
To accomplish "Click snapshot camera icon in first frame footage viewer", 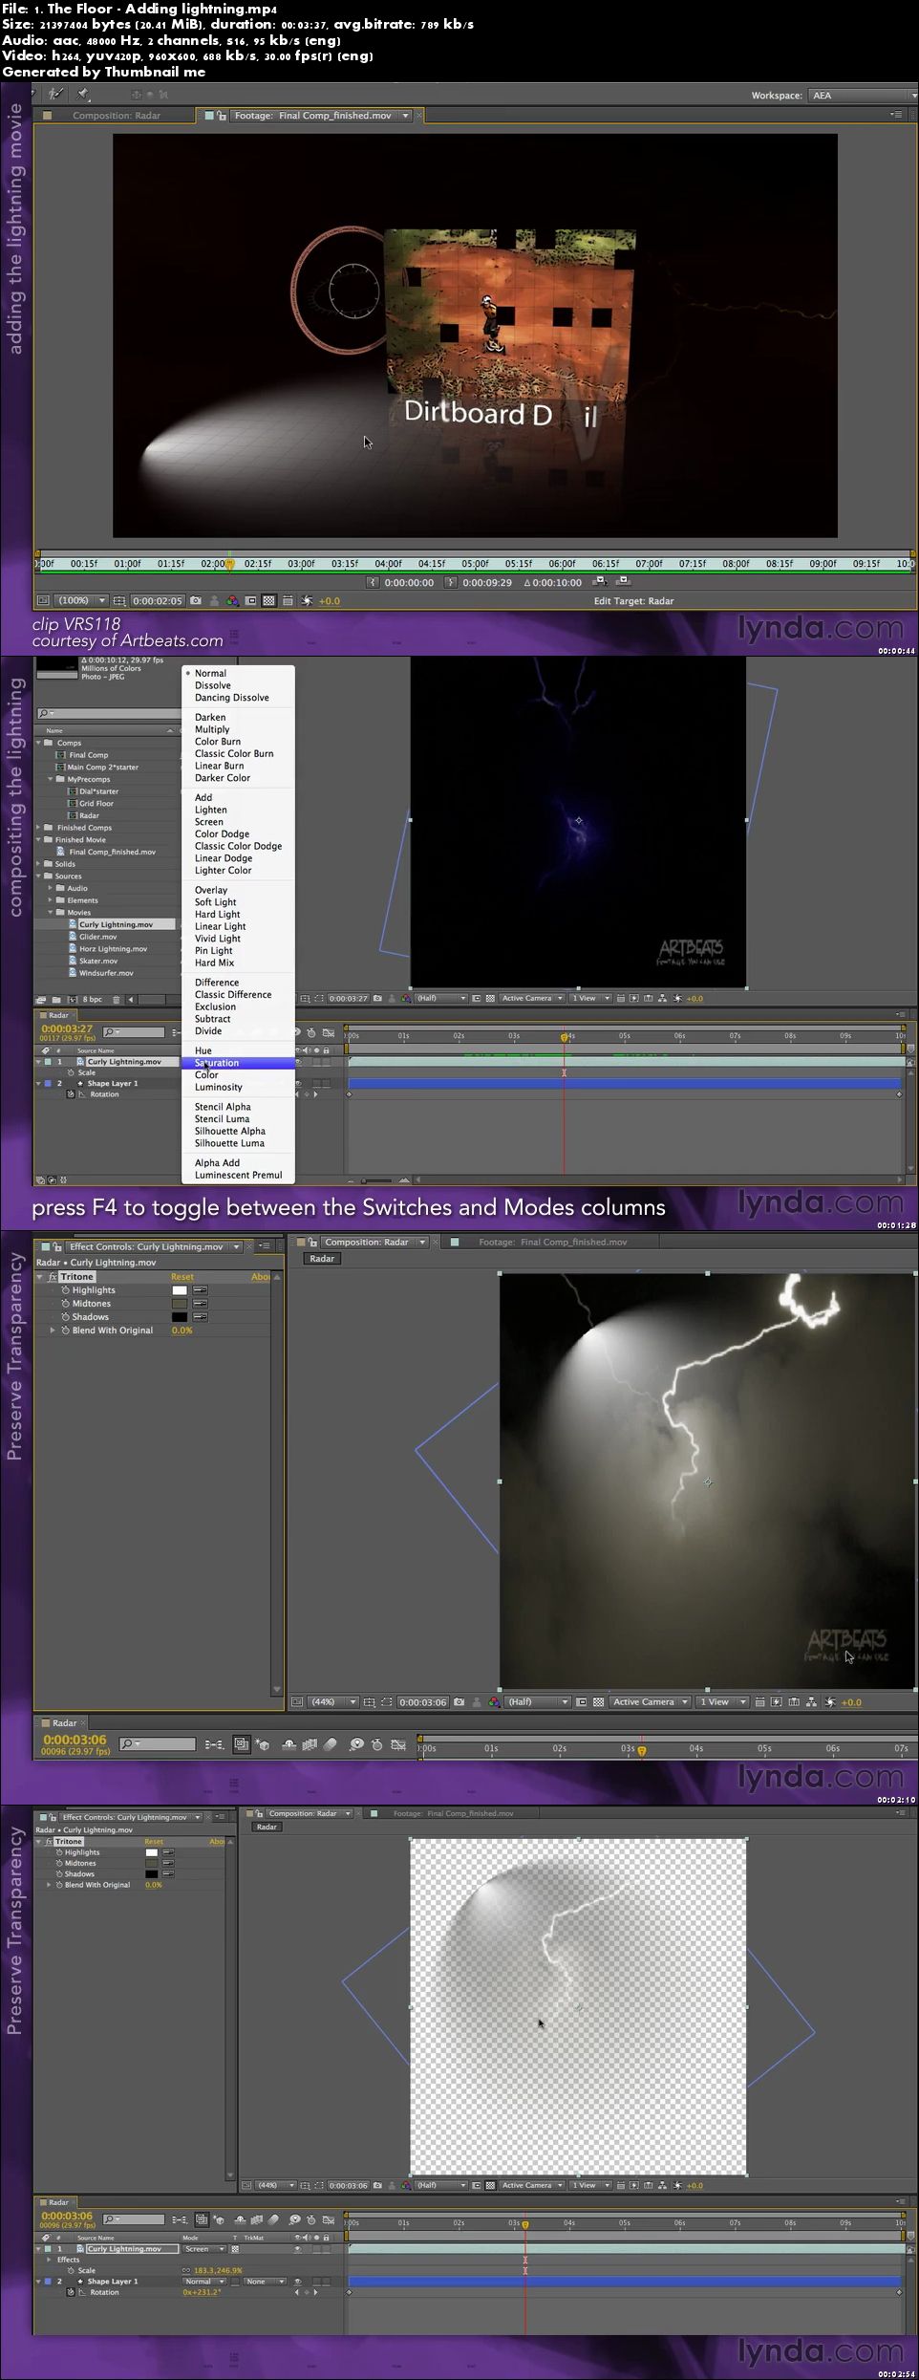I will 195,601.
